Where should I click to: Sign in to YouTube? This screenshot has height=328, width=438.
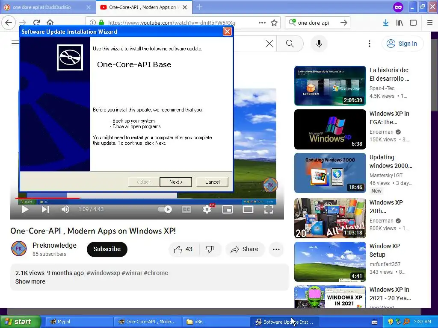click(x=402, y=44)
